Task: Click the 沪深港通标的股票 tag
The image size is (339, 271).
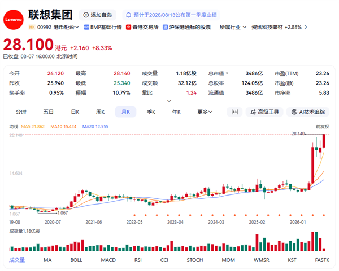Action: pyautogui.click(x=187, y=27)
